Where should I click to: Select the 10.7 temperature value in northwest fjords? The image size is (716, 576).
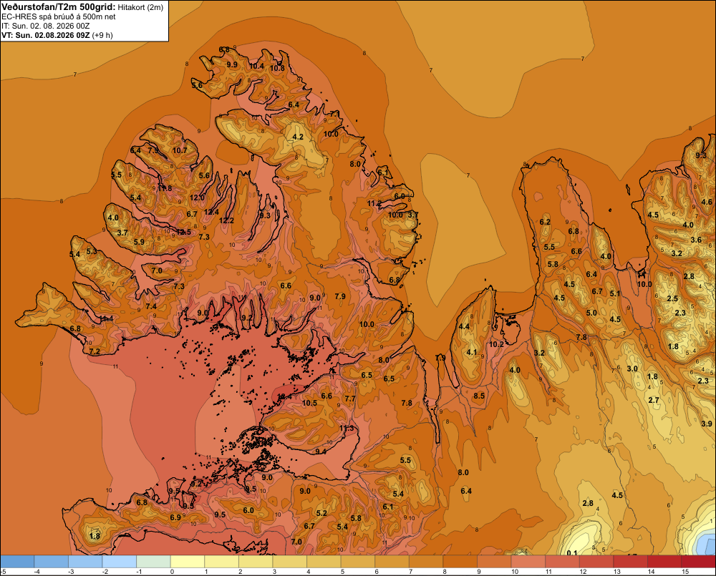(180, 150)
